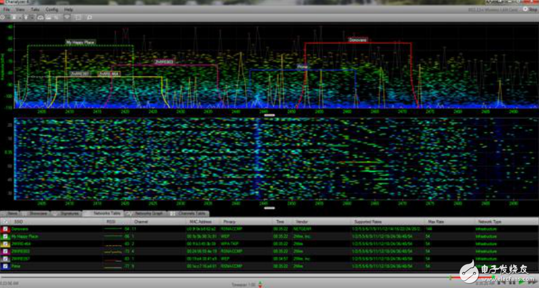Open the View menu
This screenshot has width=539, height=288.
[x=20, y=10]
